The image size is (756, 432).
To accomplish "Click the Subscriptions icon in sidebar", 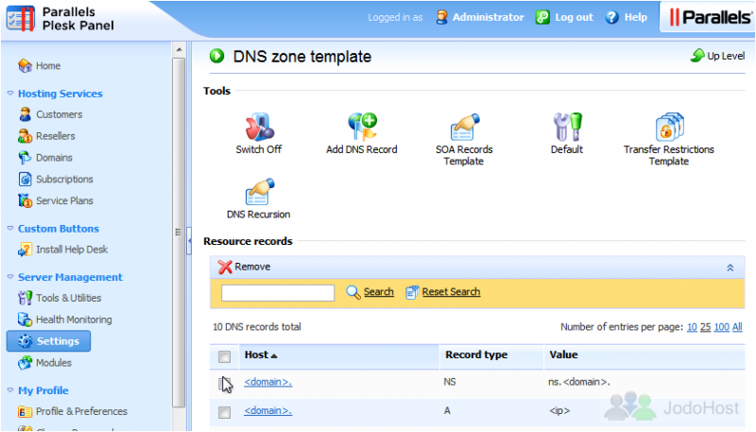I will tap(26, 179).
